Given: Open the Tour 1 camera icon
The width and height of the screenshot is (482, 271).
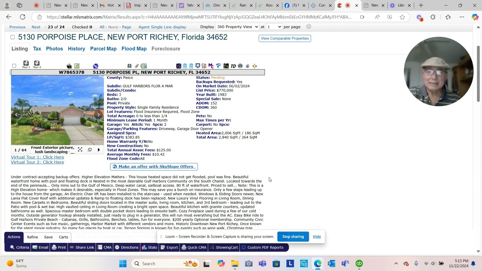Looking at the screenshot, I should coord(26,63).
